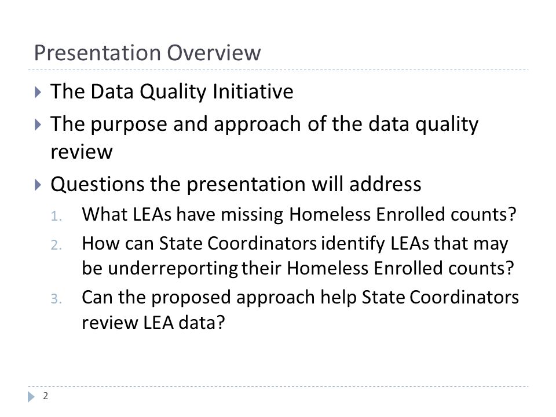The height and width of the screenshot is (417, 556).
Task: Click the dashed divider line under the title
Action: pyautogui.click(x=278, y=70)
